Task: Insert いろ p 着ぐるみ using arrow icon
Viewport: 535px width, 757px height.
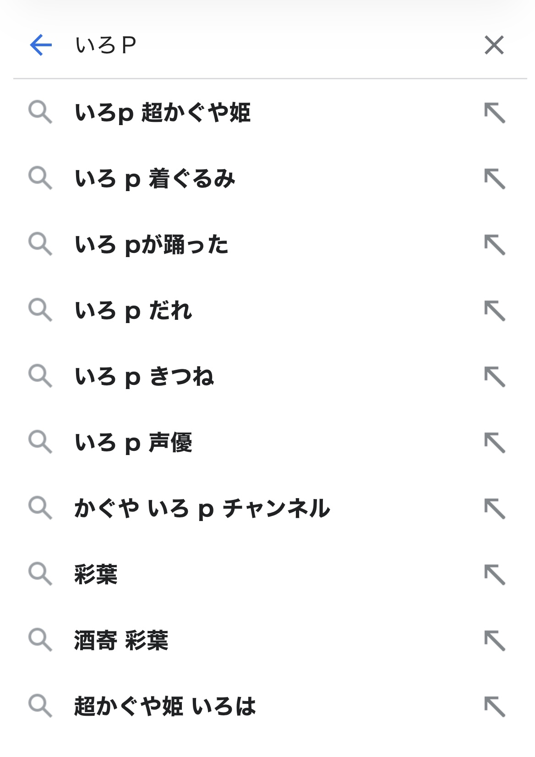Action: pyautogui.click(x=495, y=179)
